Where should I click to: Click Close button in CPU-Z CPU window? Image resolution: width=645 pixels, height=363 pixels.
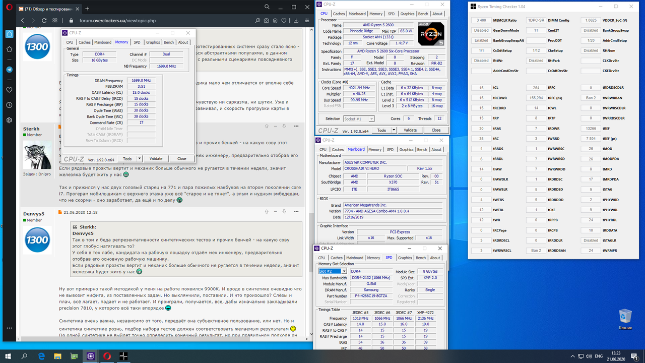click(x=436, y=130)
